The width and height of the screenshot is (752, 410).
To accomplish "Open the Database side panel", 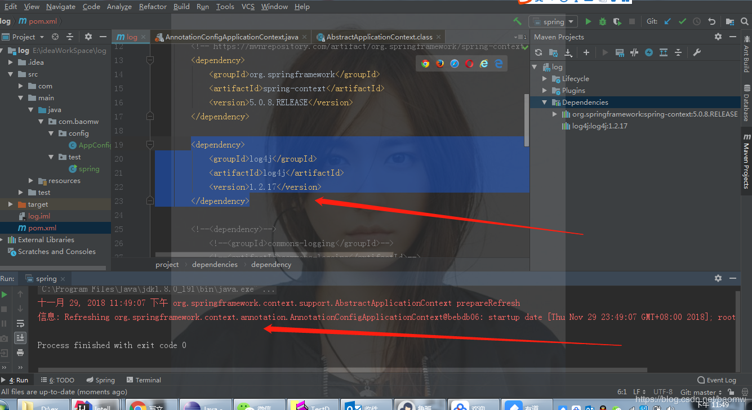I will 747,102.
